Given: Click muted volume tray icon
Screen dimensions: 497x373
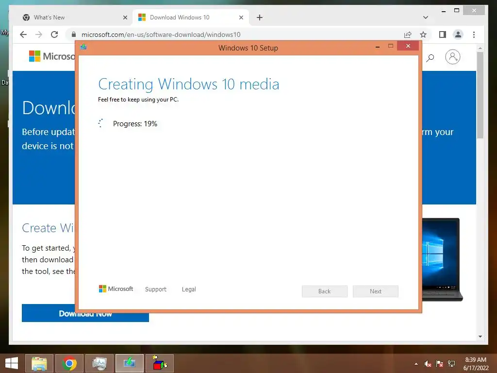Looking at the screenshot, I should tap(428, 364).
